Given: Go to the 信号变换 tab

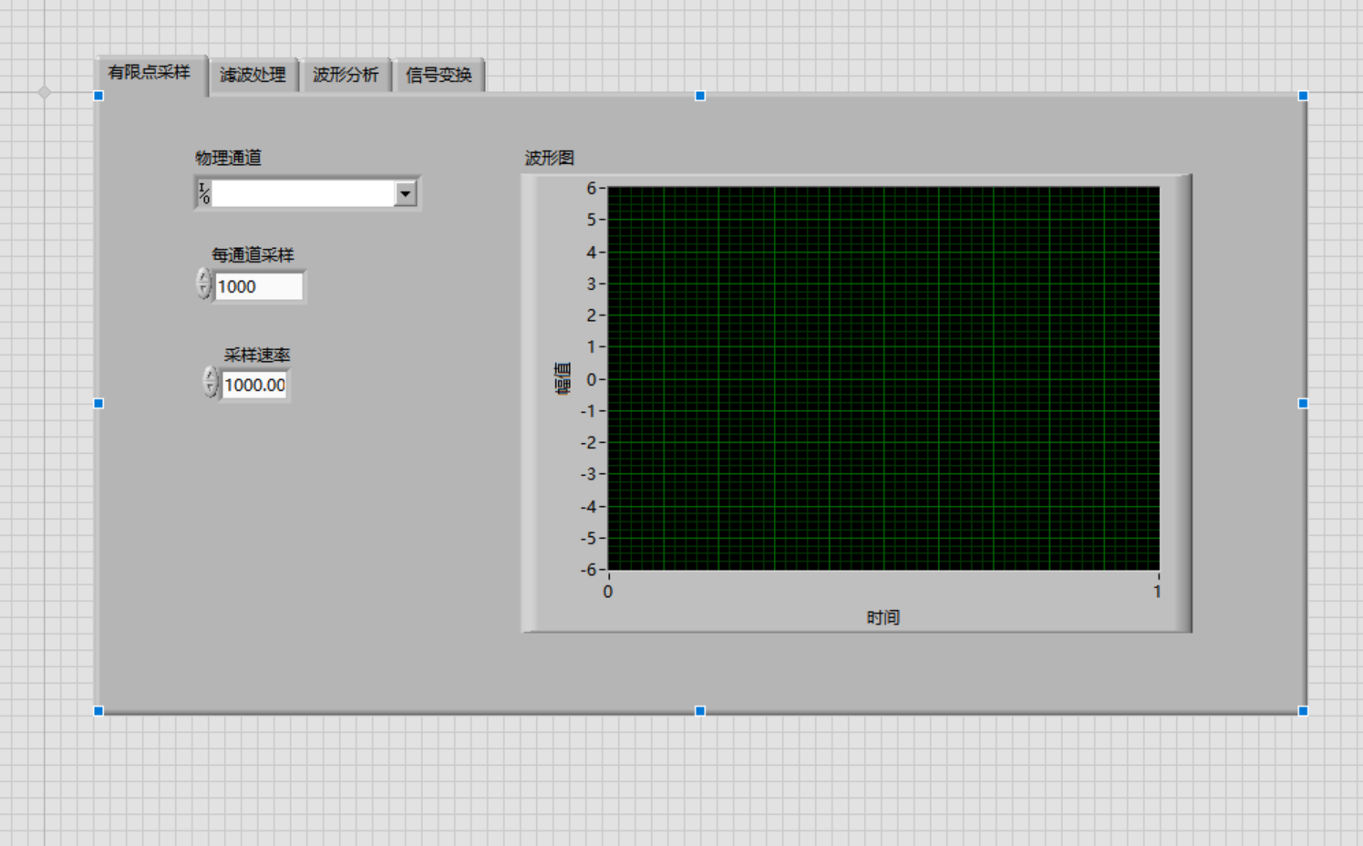Looking at the screenshot, I should coord(439,75).
